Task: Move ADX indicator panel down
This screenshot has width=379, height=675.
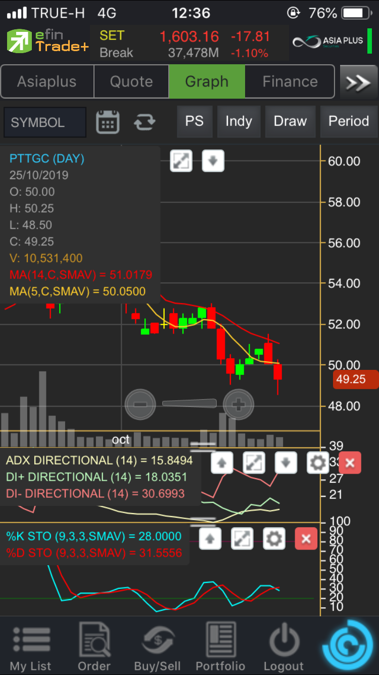Action: coord(286,462)
